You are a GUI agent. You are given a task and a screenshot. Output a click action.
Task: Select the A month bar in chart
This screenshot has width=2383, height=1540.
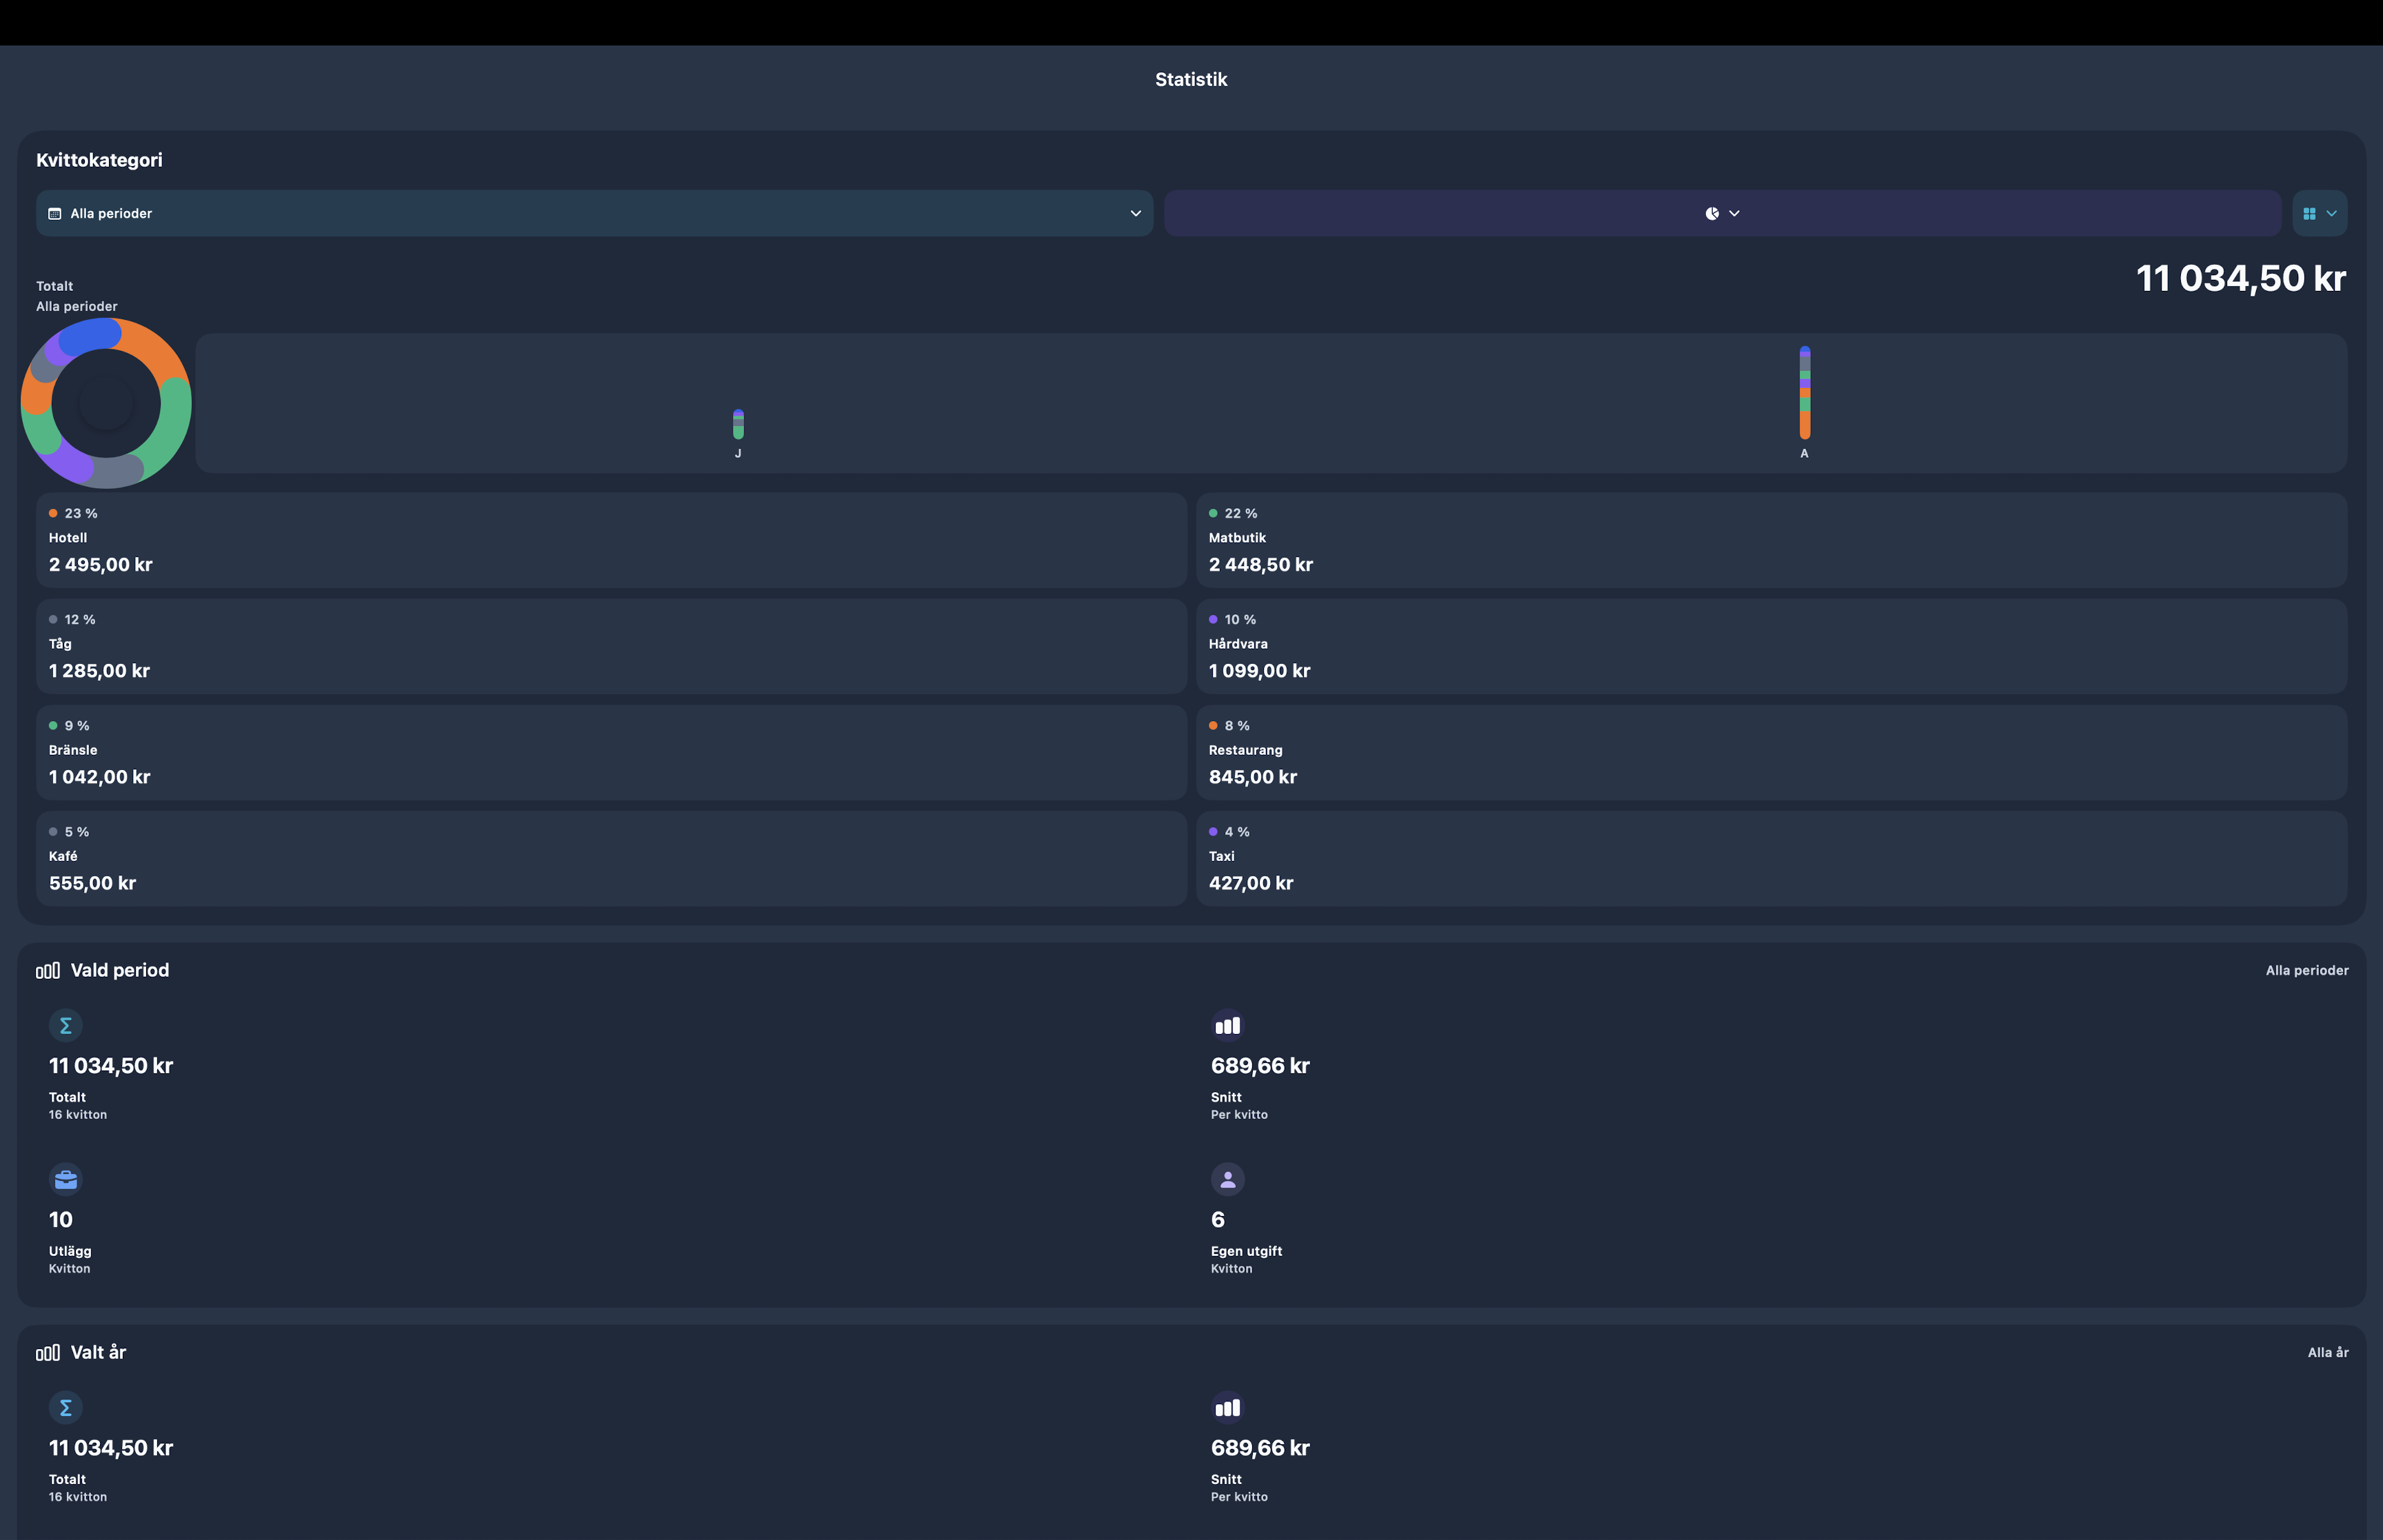[x=1805, y=392]
